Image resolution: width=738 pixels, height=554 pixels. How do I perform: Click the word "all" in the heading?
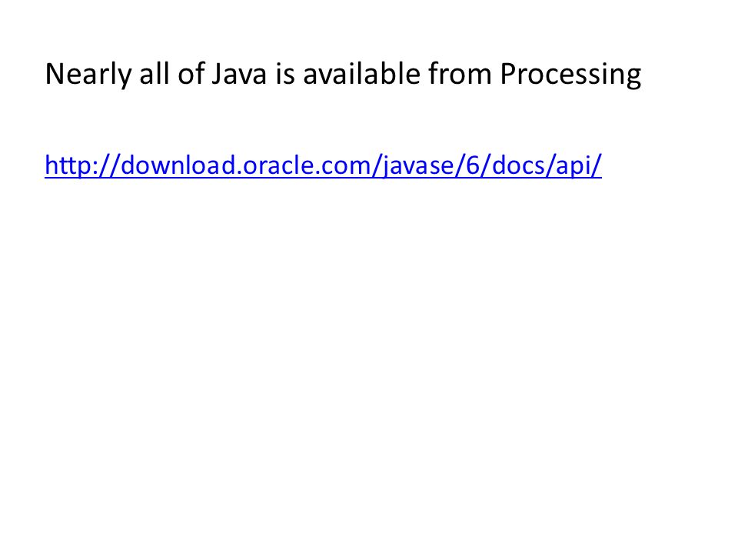tap(154, 74)
